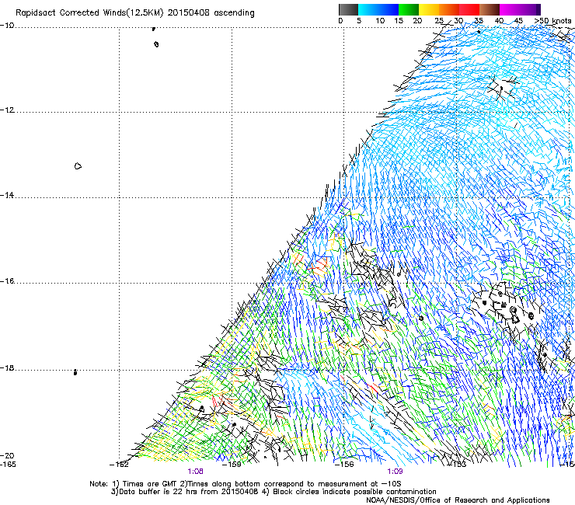Click the '-165' longitude axis label
575x505 pixels.
point(8,465)
